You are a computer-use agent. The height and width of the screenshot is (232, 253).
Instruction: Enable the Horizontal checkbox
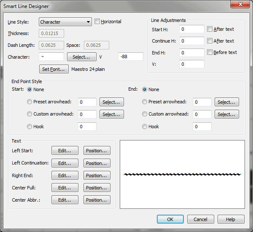97,22
